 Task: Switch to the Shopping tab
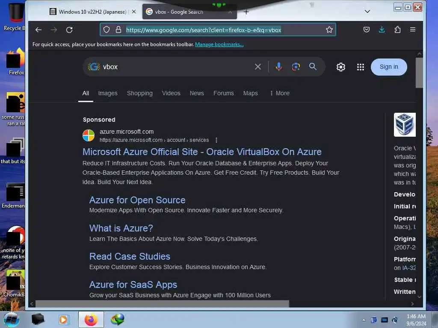(x=140, y=93)
